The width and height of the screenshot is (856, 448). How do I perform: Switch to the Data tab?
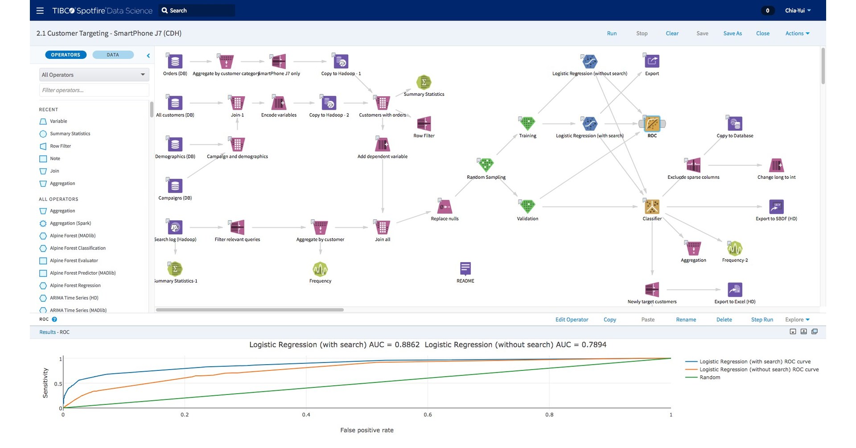[113, 55]
